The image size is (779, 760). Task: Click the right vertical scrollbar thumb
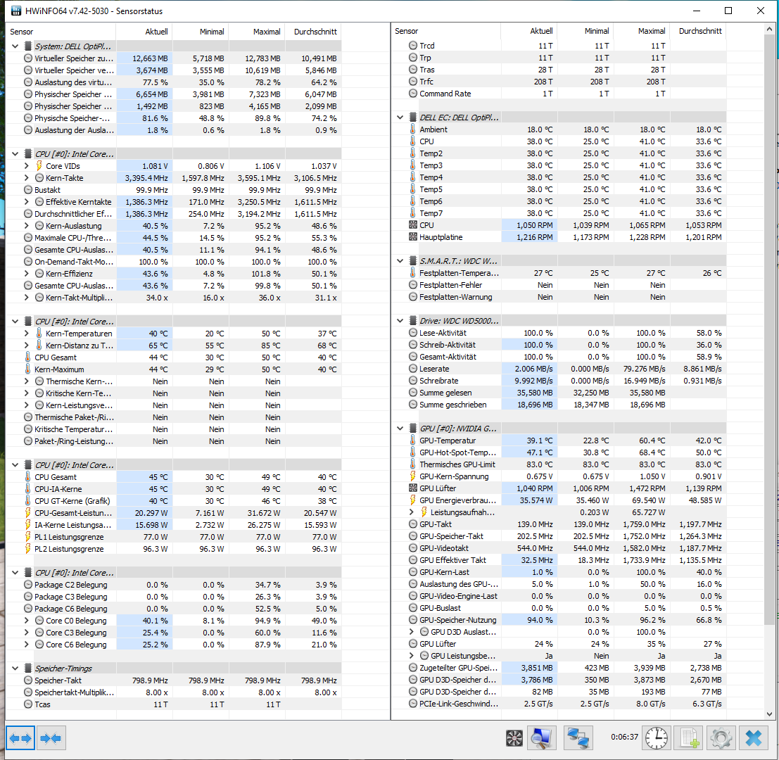click(x=770, y=329)
